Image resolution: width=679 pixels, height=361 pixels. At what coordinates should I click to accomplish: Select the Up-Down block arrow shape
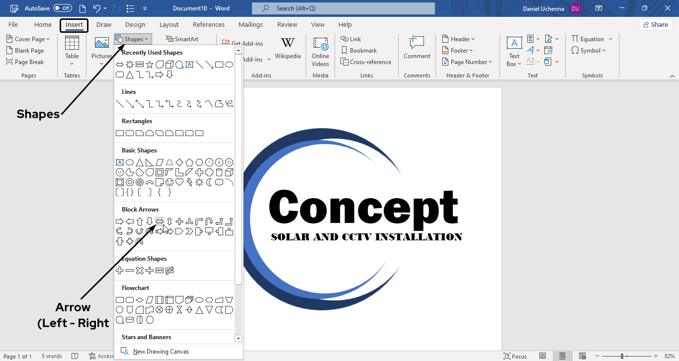tap(170, 221)
